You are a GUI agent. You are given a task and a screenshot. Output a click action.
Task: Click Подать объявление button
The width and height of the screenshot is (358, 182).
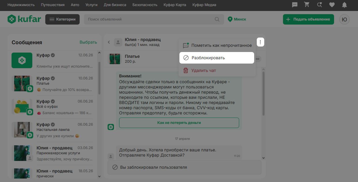click(x=308, y=19)
